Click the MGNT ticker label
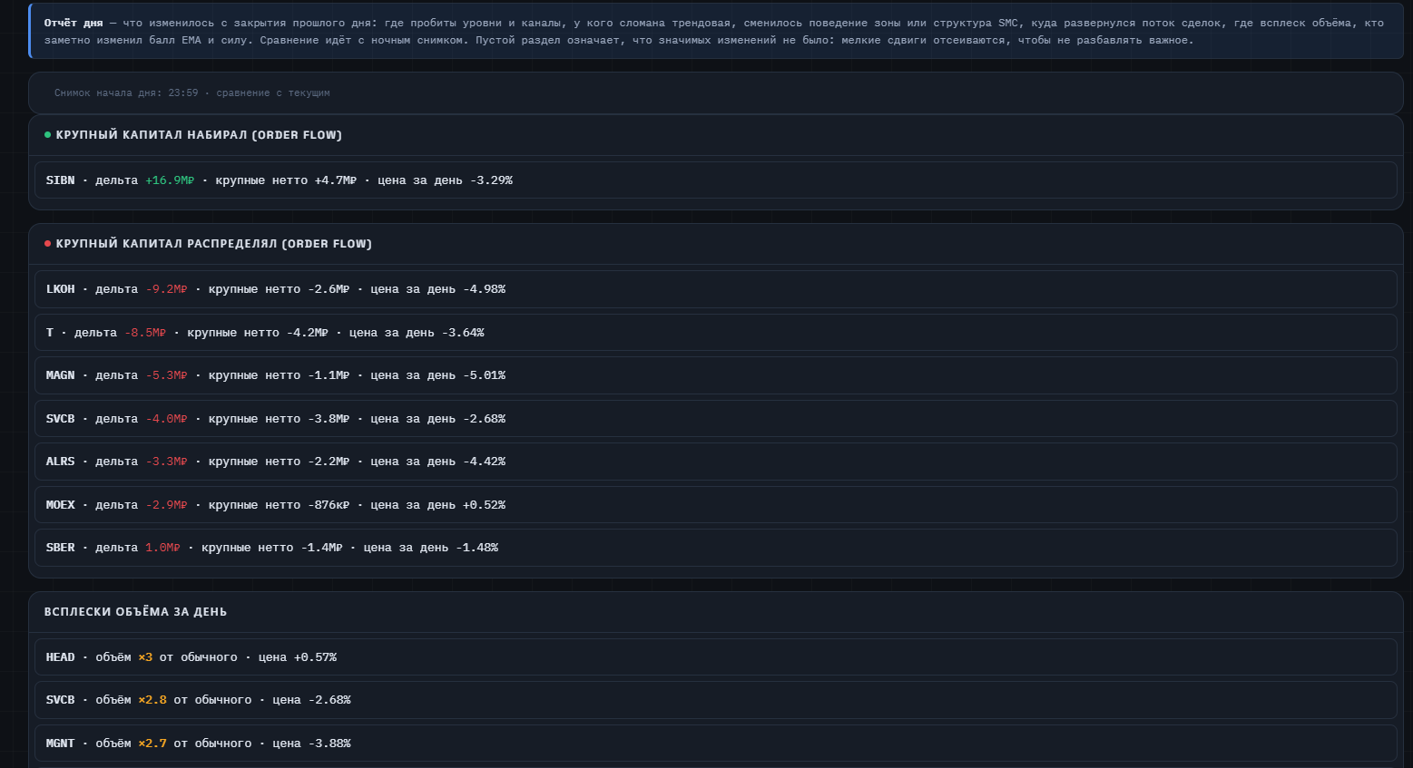Screen dimensions: 1413x768 tap(61, 744)
